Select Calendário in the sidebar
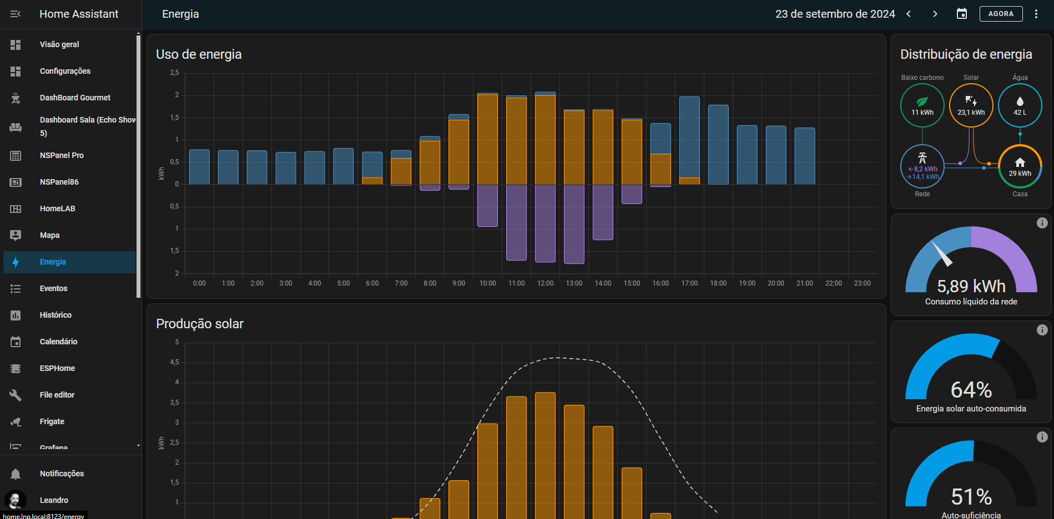 pyautogui.click(x=58, y=342)
